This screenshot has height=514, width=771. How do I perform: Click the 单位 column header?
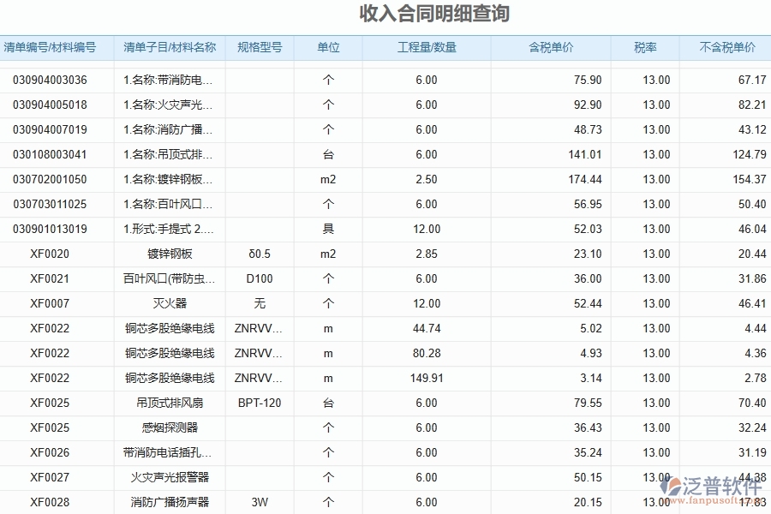(328, 48)
